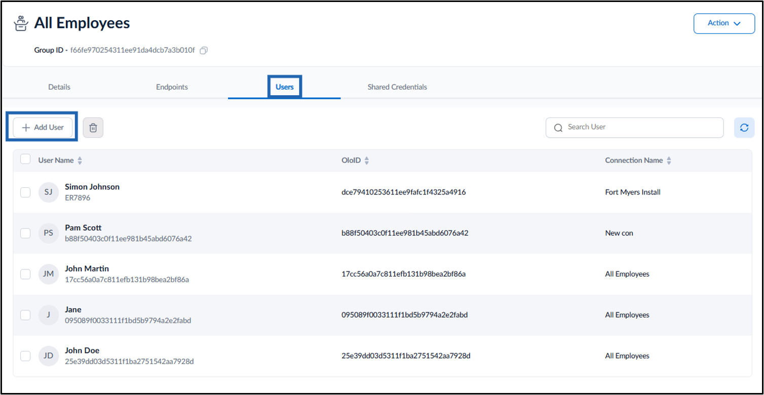Click the PS avatar for Pam Scott
The width and height of the screenshot is (764, 395).
49,233
